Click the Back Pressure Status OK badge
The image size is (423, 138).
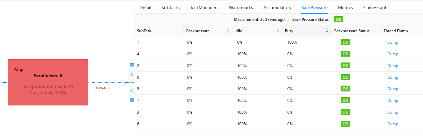[x=339, y=19]
